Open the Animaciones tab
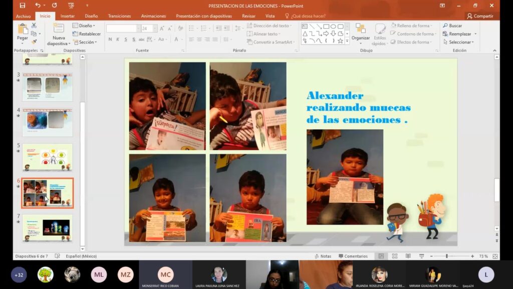The image size is (513, 289). tap(153, 16)
